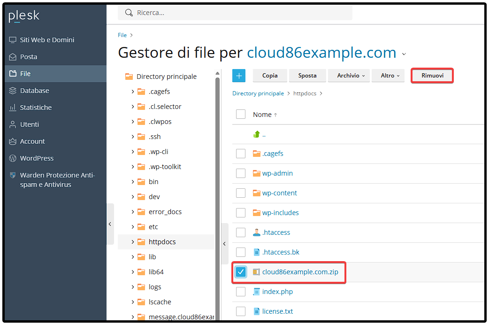Click the index.php file icon

(x=257, y=292)
